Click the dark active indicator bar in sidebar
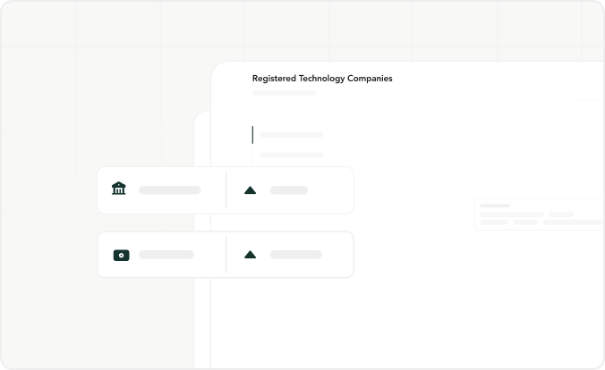The height and width of the screenshot is (370, 605). pos(252,135)
